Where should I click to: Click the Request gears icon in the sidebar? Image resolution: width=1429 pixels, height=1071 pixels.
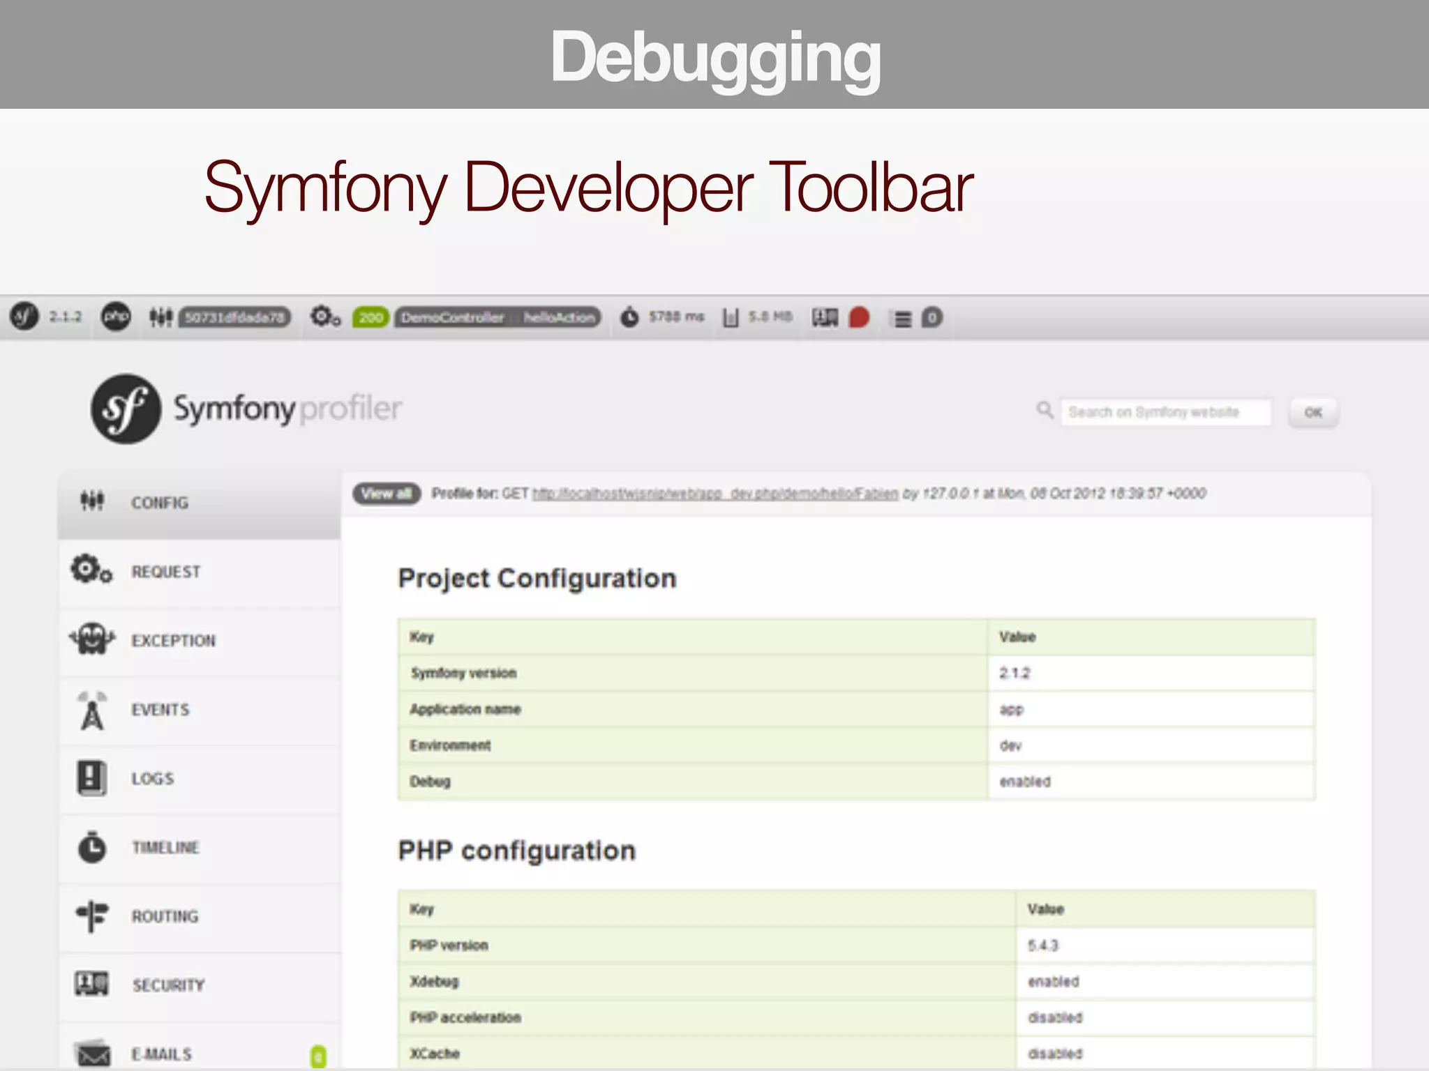91,569
